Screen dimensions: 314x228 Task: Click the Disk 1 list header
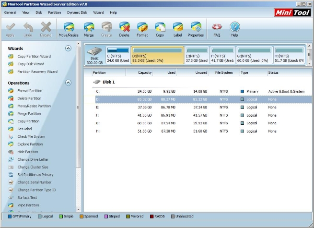pos(104,82)
